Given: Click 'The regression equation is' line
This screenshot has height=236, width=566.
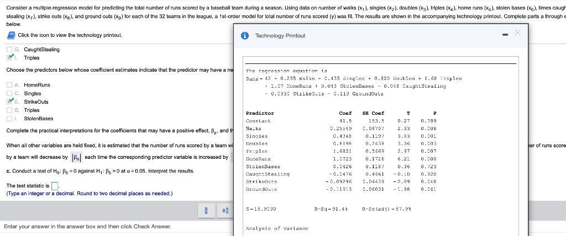Looking at the screenshot, I should pos(286,71).
